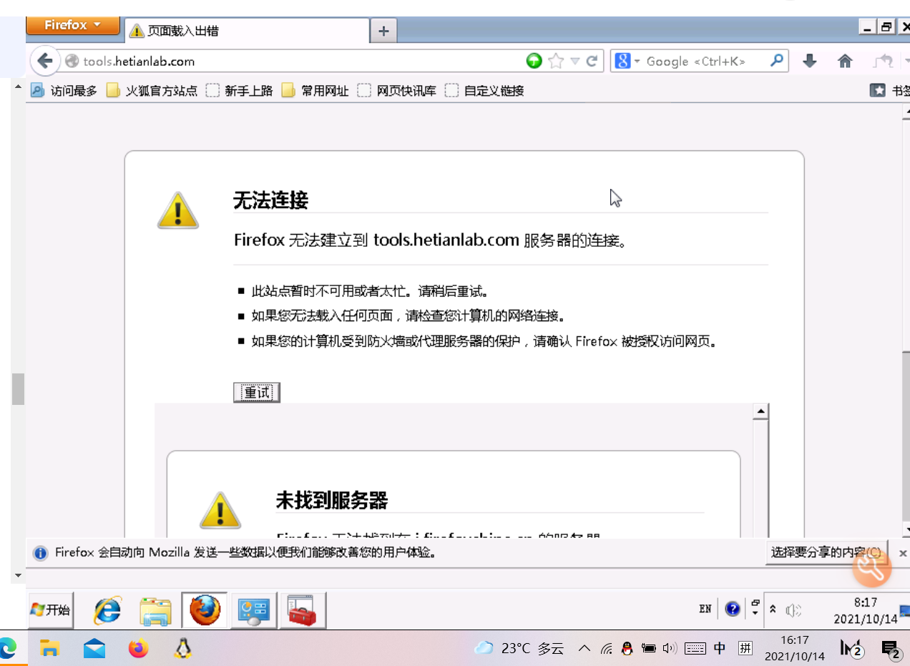Expand hidden tray icons in inner taskbar
This screenshot has width=910, height=666.
click(773, 610)
